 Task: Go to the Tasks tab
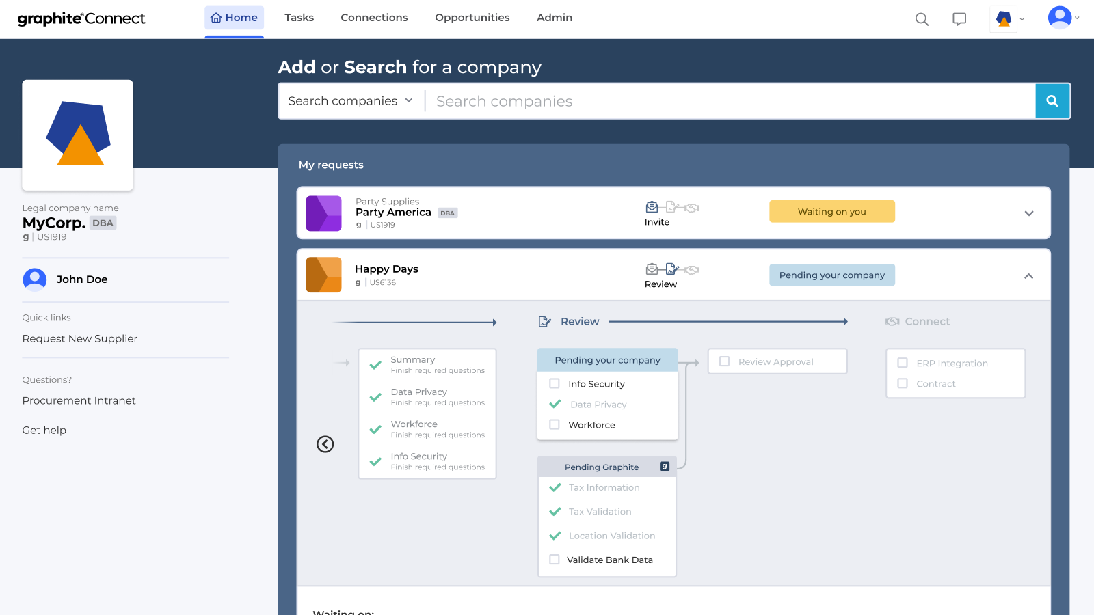point(299,18)
